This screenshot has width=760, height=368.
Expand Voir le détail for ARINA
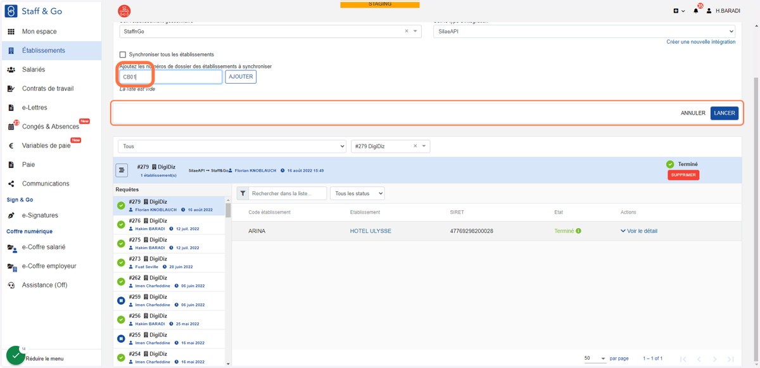[x=638, y=231]
